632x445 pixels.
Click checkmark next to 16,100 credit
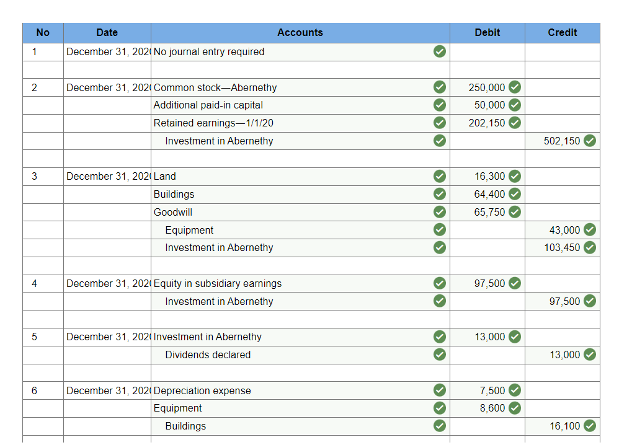(589, 426)
